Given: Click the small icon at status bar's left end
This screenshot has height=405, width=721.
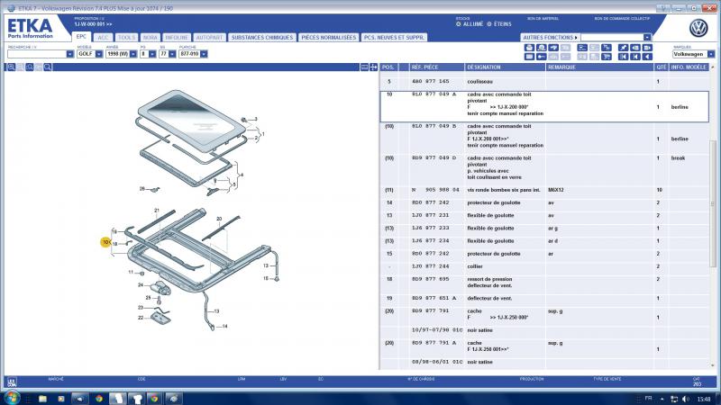Looking at the screenshot, I should [12, 382].
